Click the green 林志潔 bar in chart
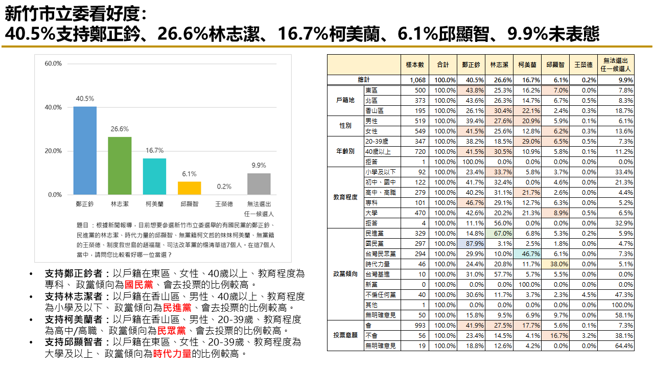This screenshot has width=654, height=368. pyautogui.click(x=120, y=166)
